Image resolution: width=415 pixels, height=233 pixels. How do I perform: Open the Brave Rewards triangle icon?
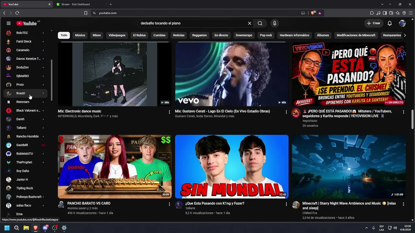click(320, 13)
